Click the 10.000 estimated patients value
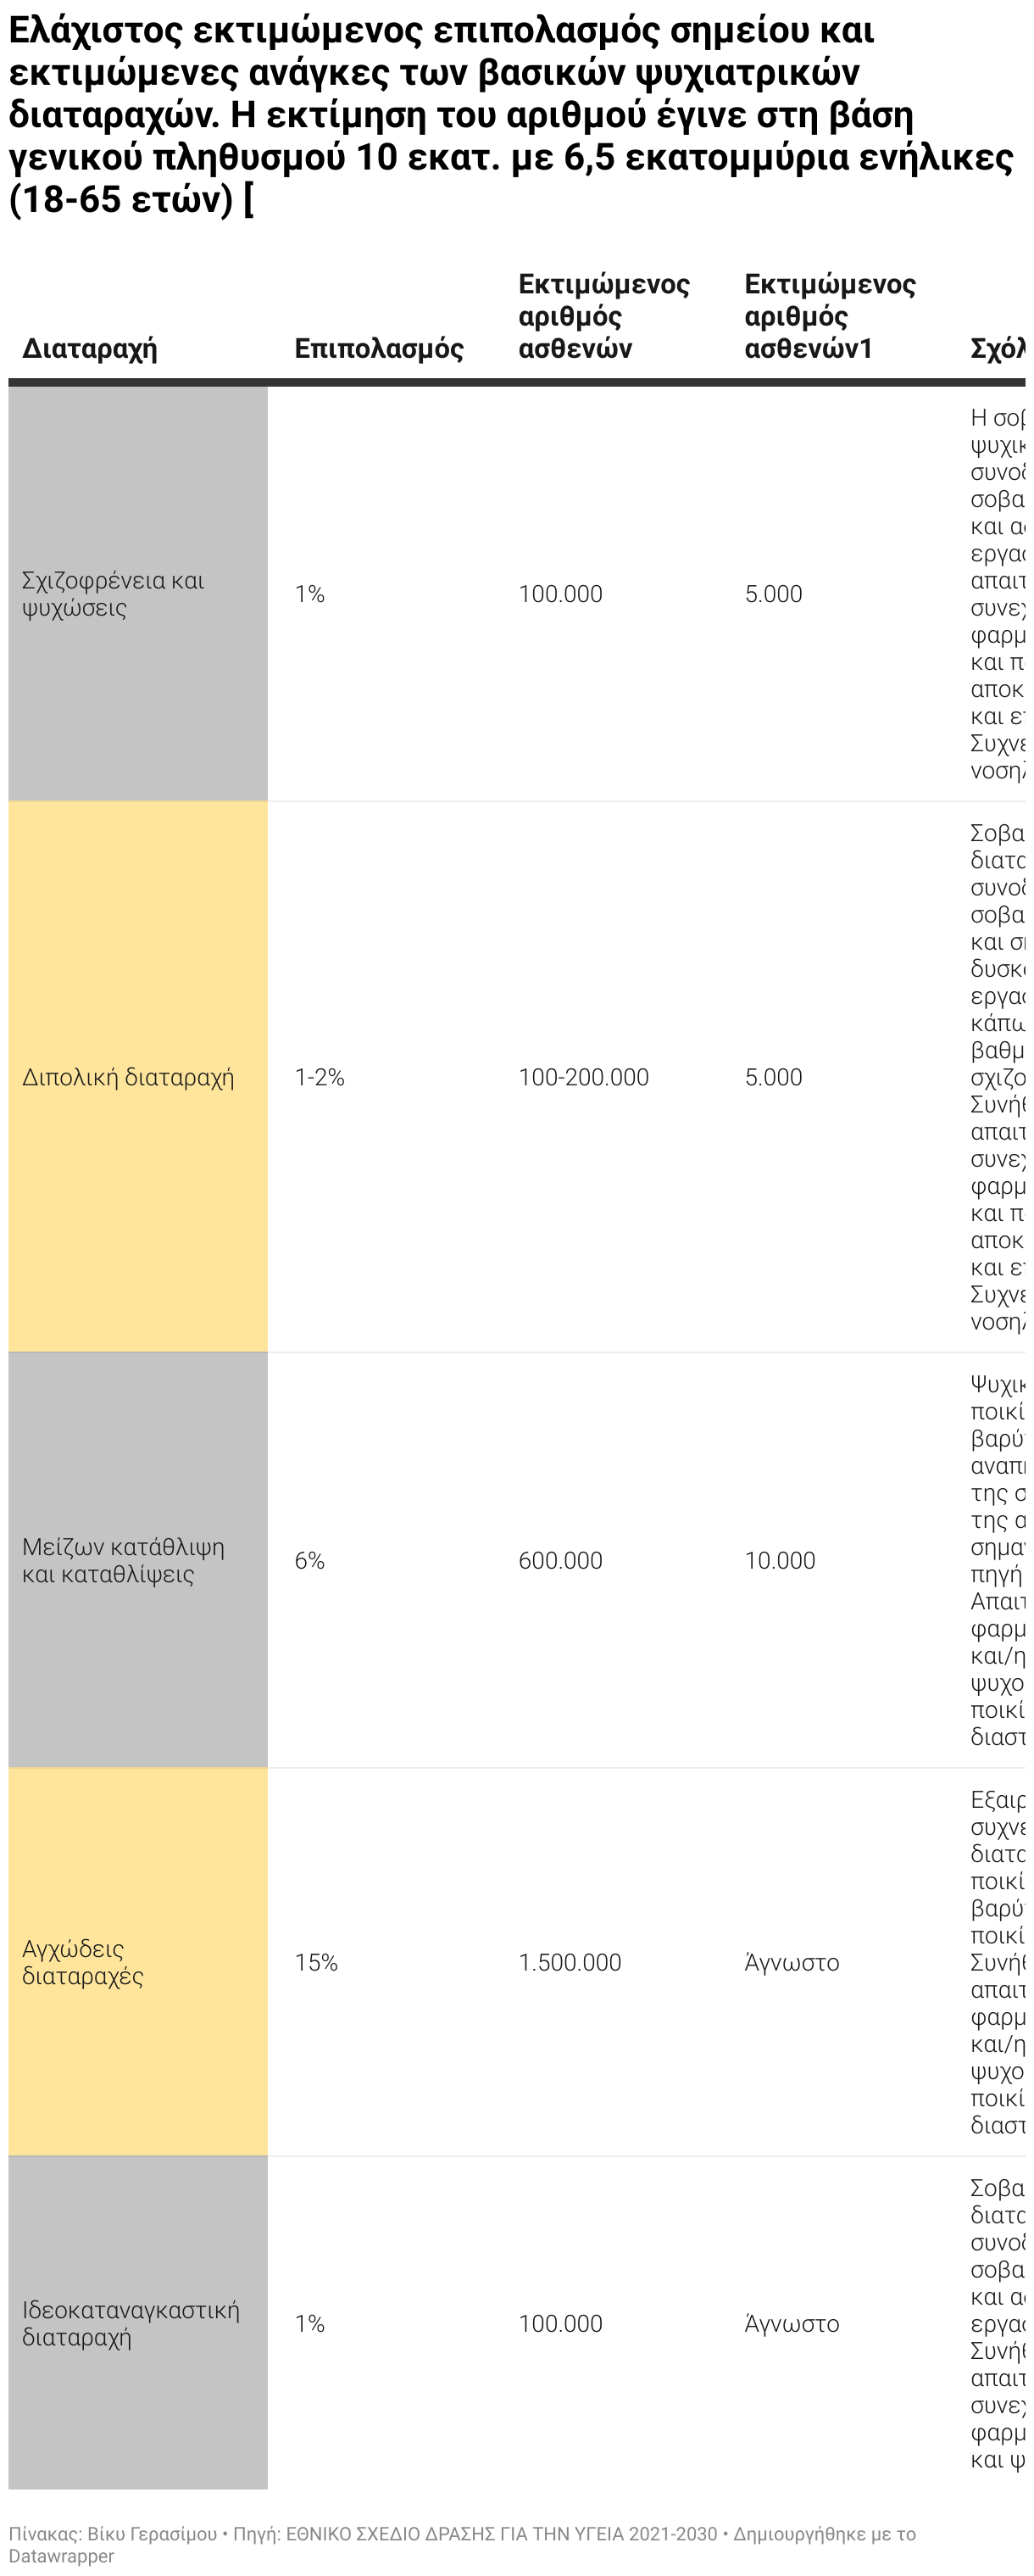The image size is (1034, 2576). tap(780, 1560)
